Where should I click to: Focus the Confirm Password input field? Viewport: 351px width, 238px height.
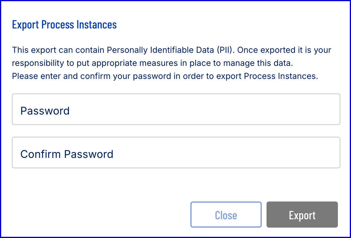pos(175,153)
